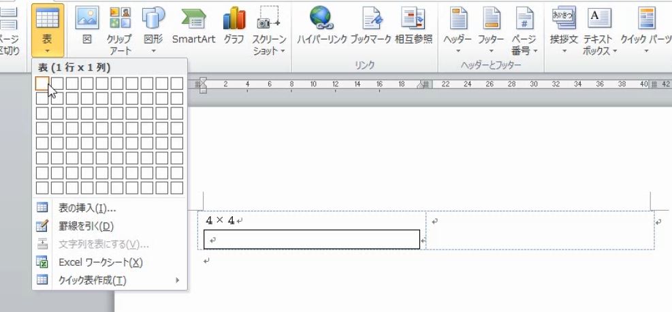Open the 図形 shapes gallery
Screen dimensions: 672x312
point(153,30)
